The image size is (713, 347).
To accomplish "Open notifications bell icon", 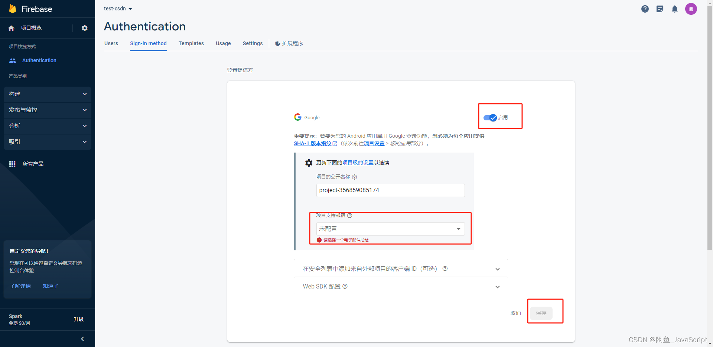I will pos(675,9).
